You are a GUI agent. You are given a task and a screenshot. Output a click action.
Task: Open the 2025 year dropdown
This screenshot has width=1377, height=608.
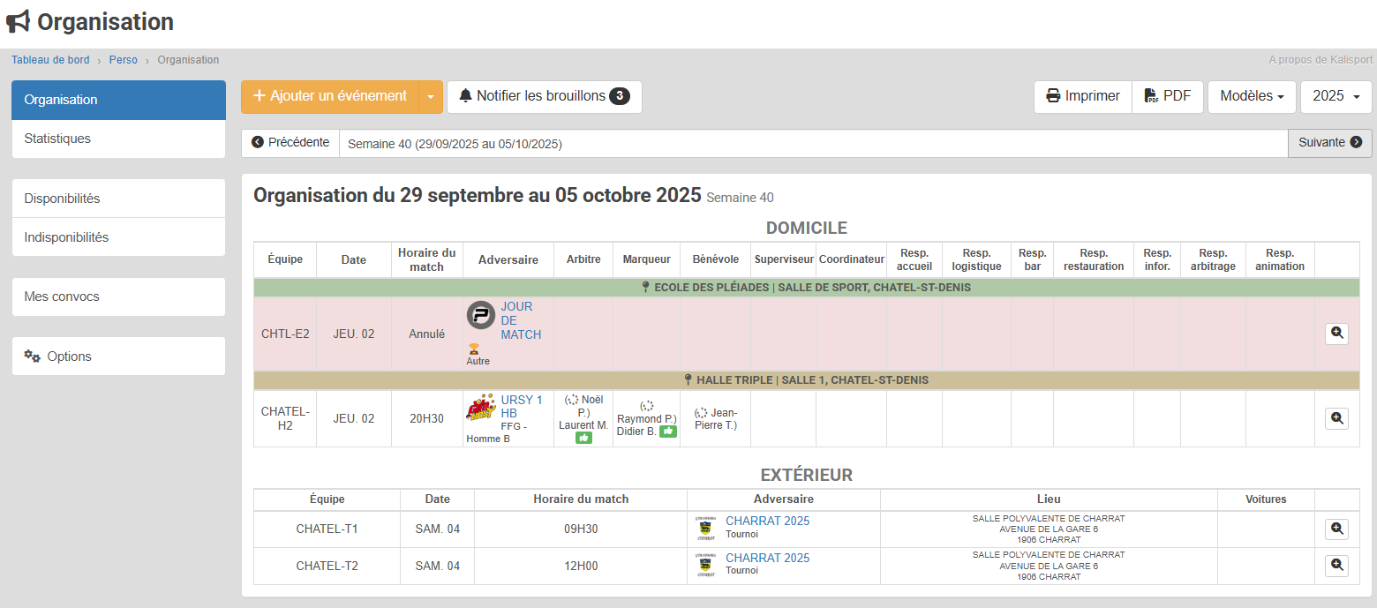coord(1336,97)
